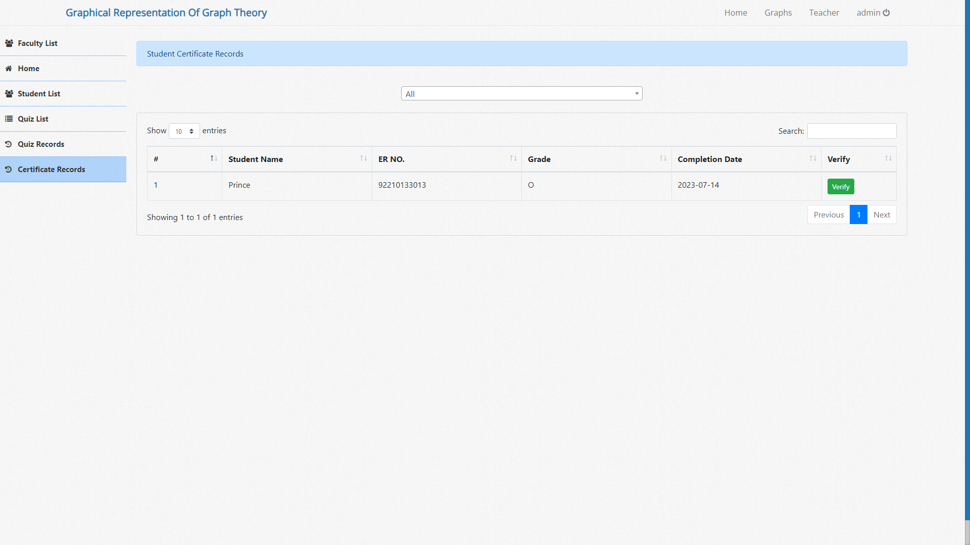
Task: Click the Faculty List users icon
Action: (9, 43)
